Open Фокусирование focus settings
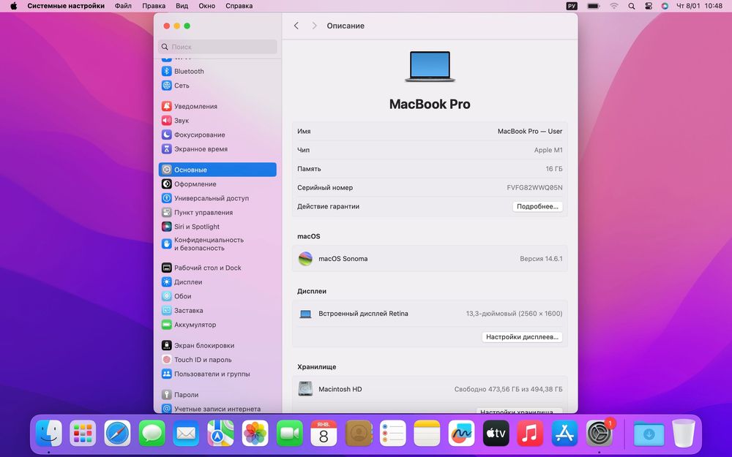This screenshot has width=732, height=457. (x=217, y=135)
